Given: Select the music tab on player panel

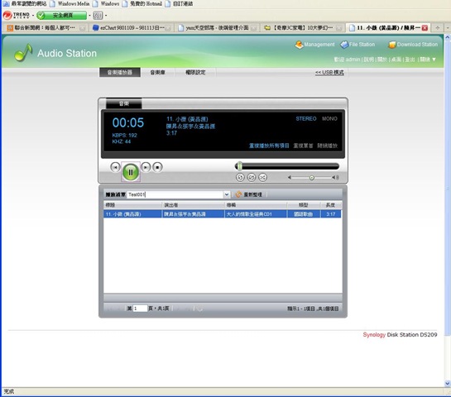Looking at the screenshot, I should click(124, 103).
